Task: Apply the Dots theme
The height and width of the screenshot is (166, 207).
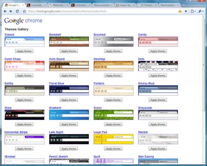Action: [157, 75]
